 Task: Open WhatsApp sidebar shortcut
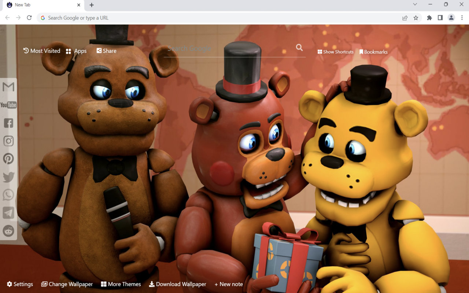8,195
